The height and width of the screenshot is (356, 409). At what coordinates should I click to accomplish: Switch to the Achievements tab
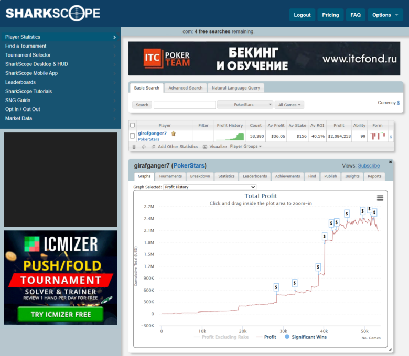(x=287, y=176)
